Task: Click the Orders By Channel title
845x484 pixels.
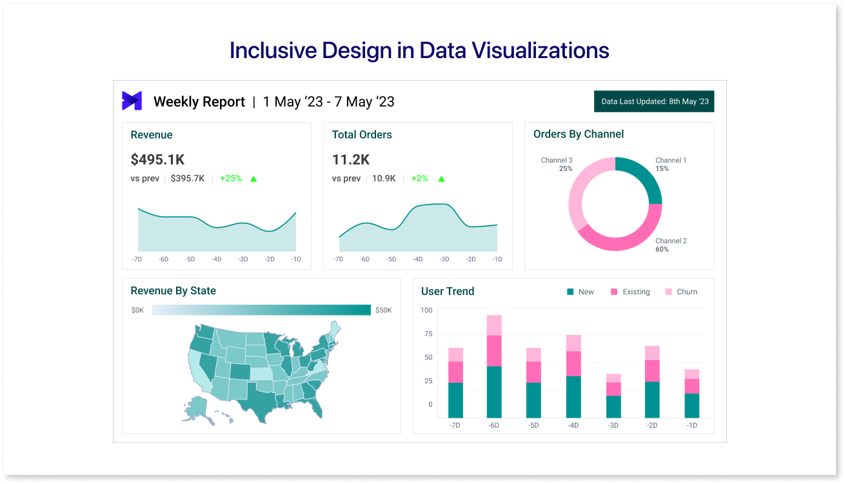Action: [579, 134]
